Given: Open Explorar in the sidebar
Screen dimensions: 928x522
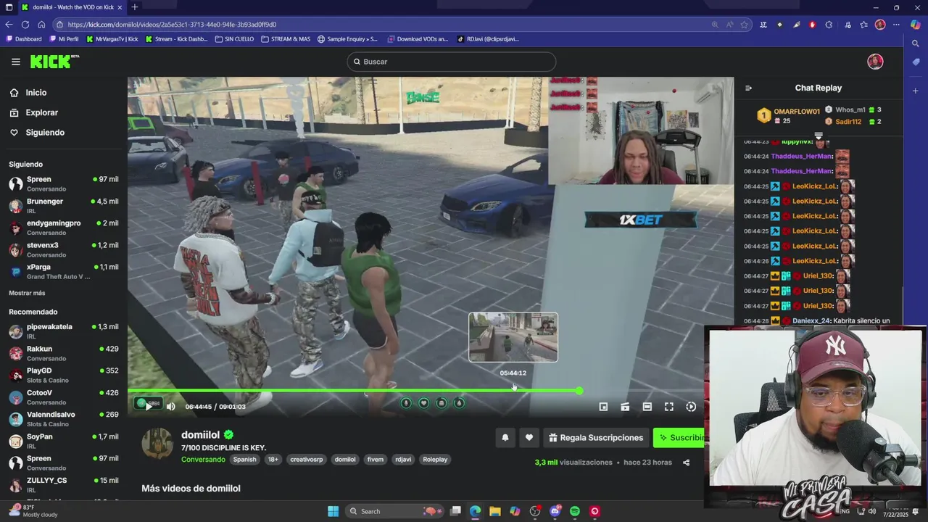Looking at the screenshot, I should [41, 112].
